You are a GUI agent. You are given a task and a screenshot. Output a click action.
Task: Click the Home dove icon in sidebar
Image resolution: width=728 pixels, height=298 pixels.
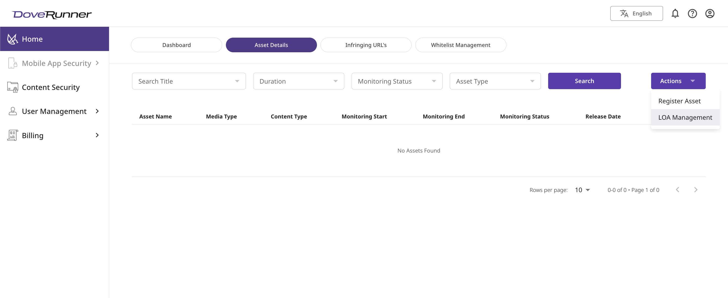(12, 39)
